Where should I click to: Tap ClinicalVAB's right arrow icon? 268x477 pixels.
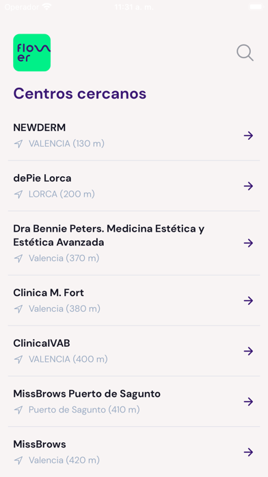point(248,352)
